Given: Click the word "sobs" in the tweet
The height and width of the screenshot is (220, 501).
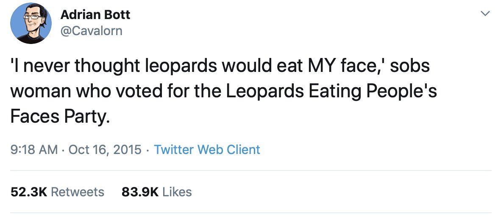Looking at the screenshot, I should 409,68.
